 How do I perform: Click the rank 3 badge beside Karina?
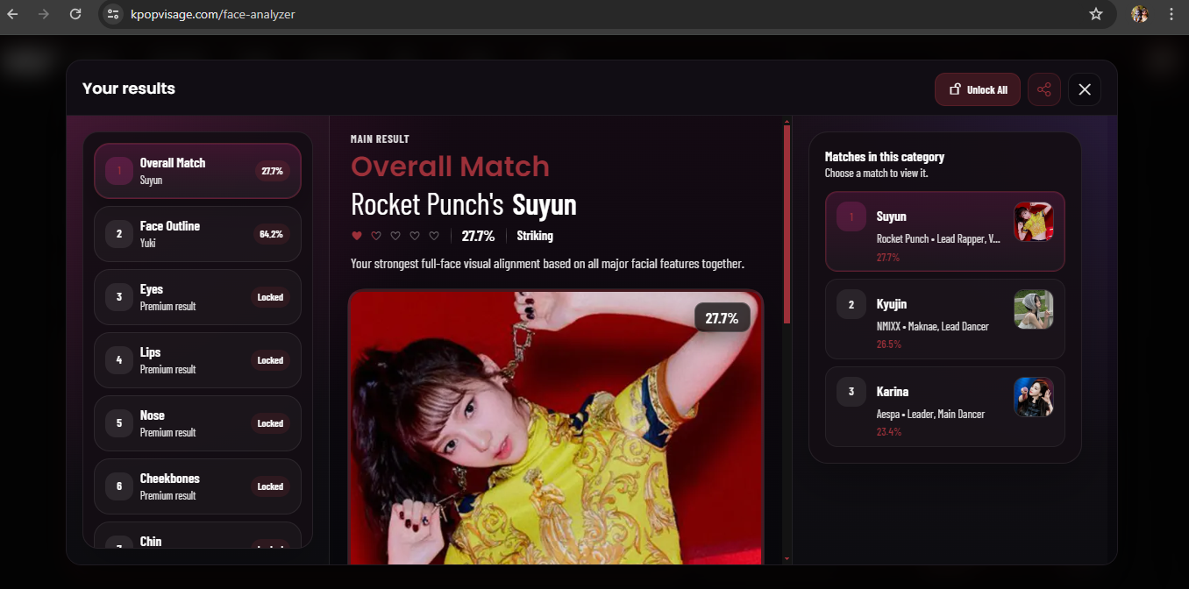coord(851,392)
